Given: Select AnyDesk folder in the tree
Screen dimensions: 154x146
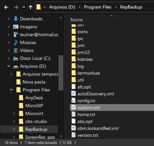Looking at the screenshot, I should point(34,98).
